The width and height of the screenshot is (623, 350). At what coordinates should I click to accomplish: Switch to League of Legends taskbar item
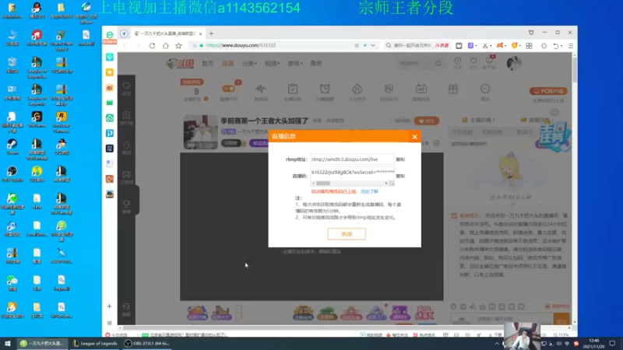[95, 344]
